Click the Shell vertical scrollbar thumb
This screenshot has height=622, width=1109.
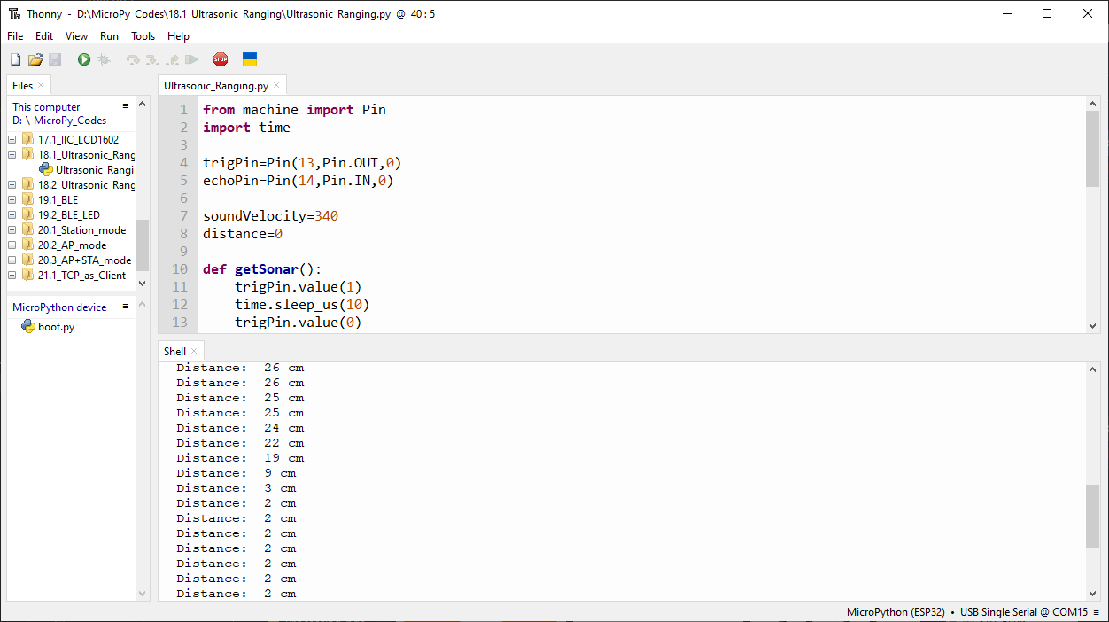click(x=1092, y=516)
